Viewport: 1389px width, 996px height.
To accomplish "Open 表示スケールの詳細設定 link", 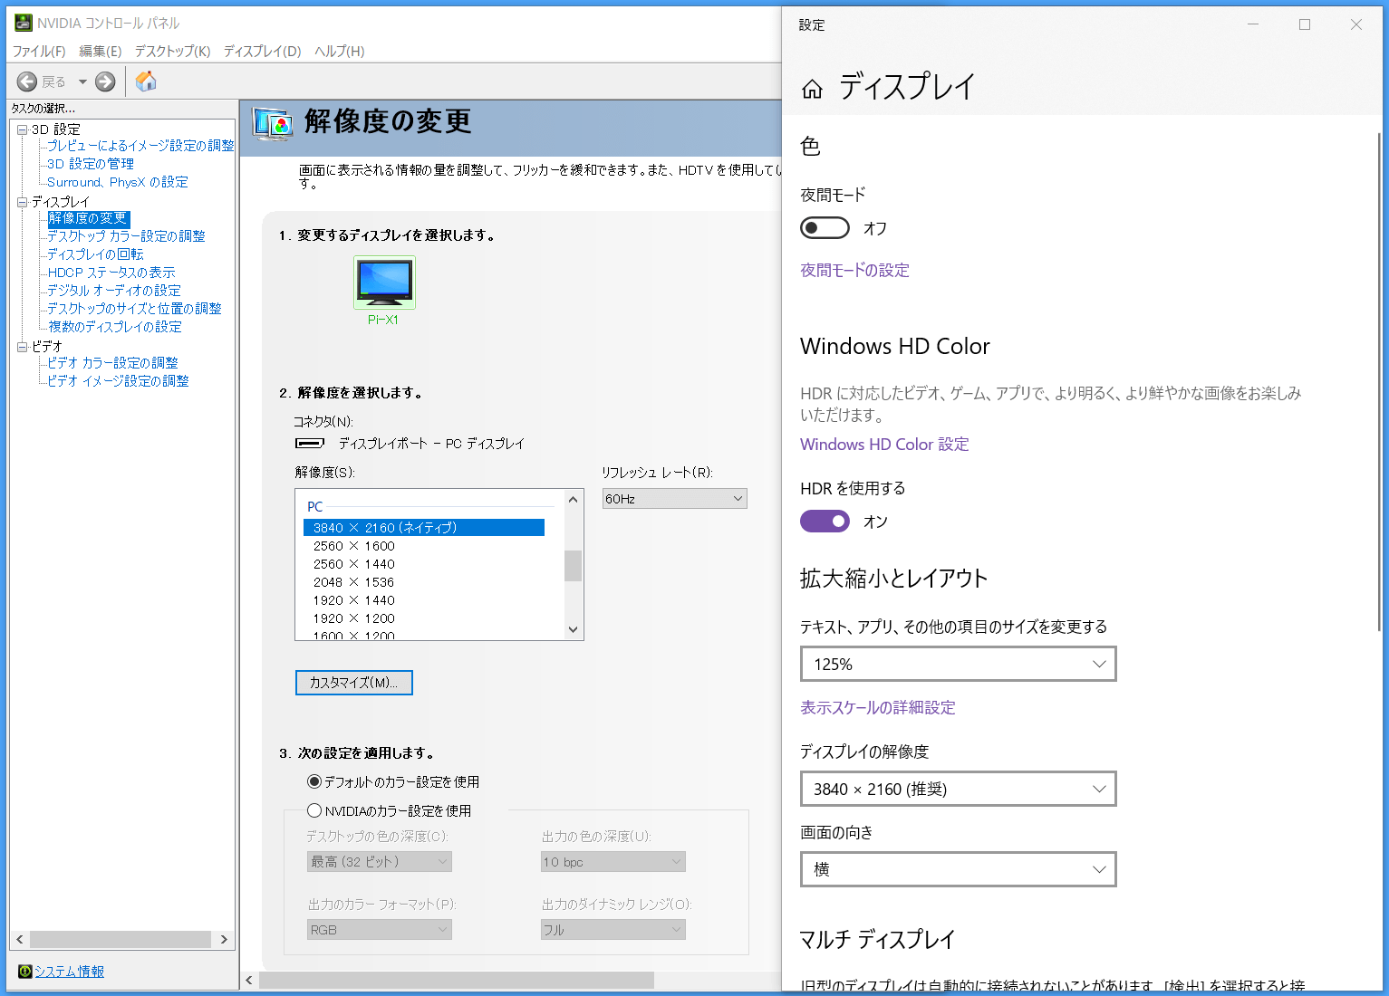I will [878, 708].
